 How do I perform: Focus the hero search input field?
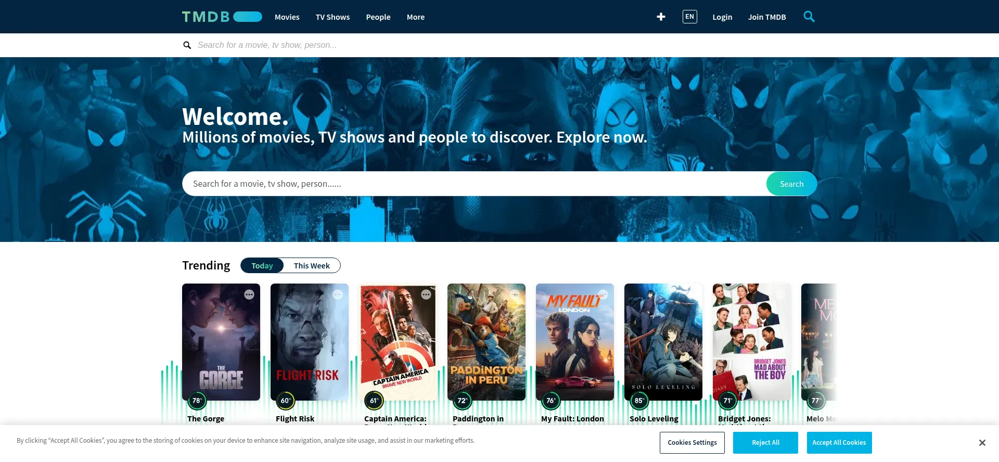point(474,184)
